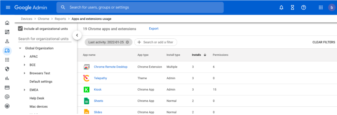Go to Home in the sidebar
The height and width of the screenshot is (115, 337).
[x=7, y=23]
